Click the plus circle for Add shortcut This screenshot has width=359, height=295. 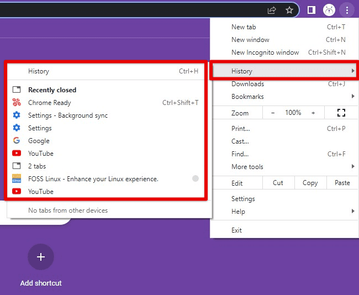pyautogui.click(x=41, y=257)
